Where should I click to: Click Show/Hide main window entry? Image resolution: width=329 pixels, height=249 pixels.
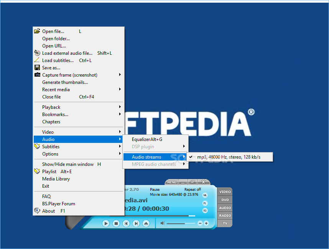(79, 164)
